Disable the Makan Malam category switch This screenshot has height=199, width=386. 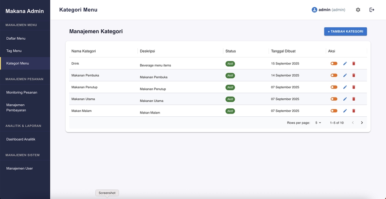tap(334, 111)
